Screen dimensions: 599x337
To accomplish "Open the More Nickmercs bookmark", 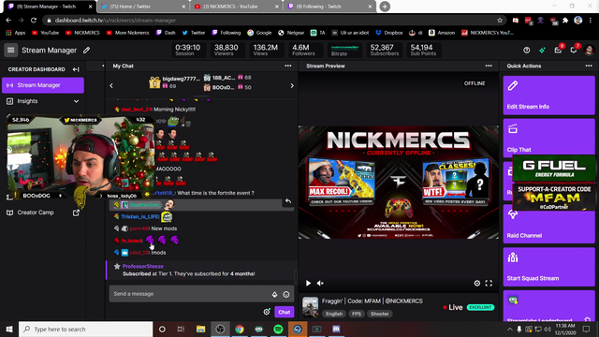I will coord(127,33).
